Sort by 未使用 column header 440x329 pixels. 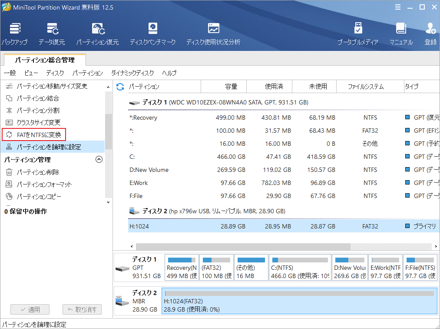tap(314, 86)
